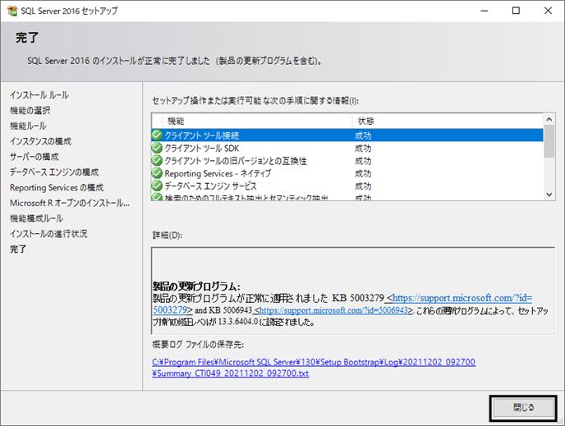Click the 状態 column header
Image resolution: width=565 pixels, height=426 pixels.
(448, 121)
